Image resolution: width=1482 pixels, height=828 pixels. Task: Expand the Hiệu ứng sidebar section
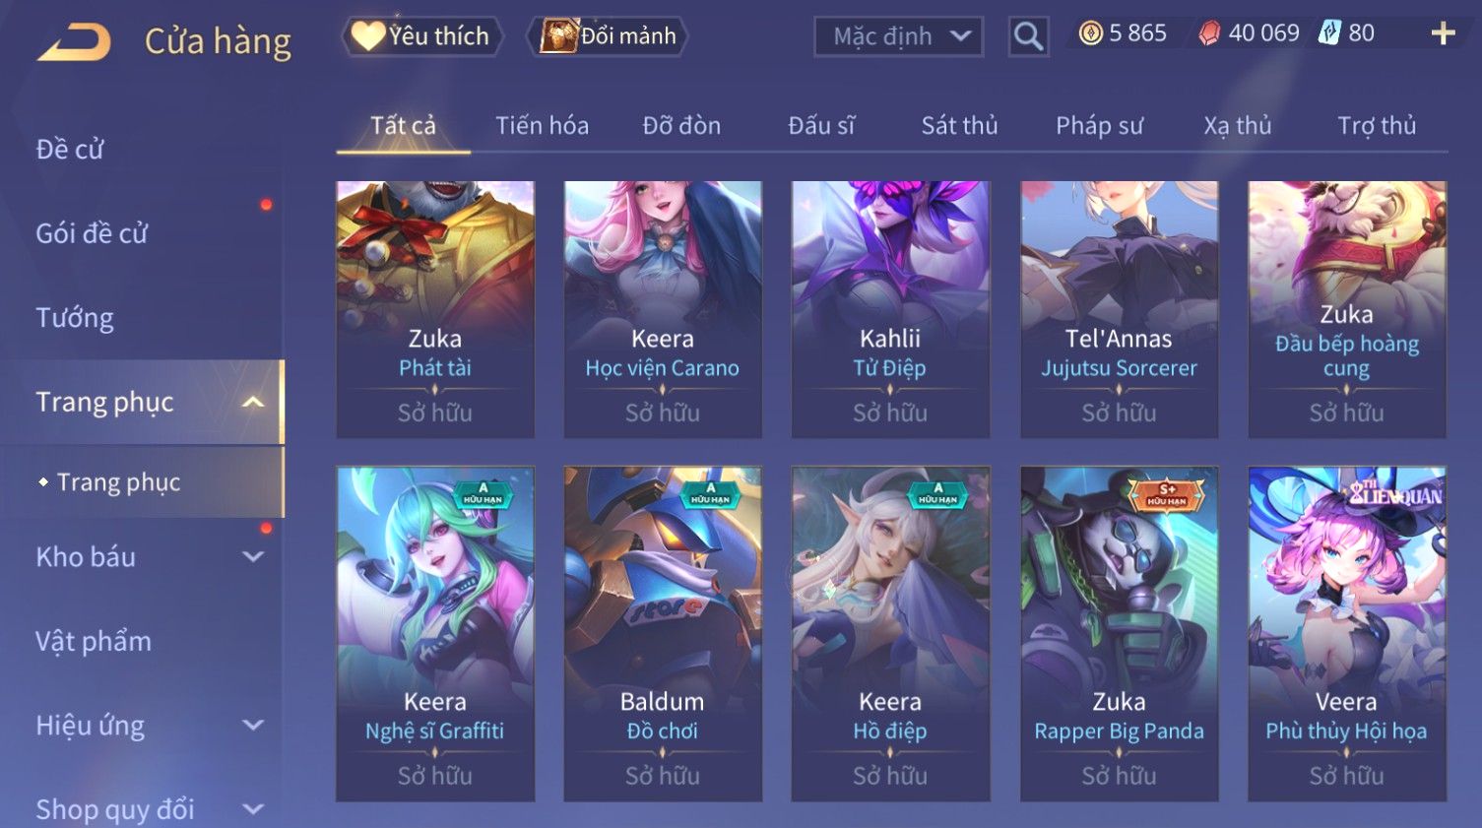pyautogui.click(x=253, y=726)
